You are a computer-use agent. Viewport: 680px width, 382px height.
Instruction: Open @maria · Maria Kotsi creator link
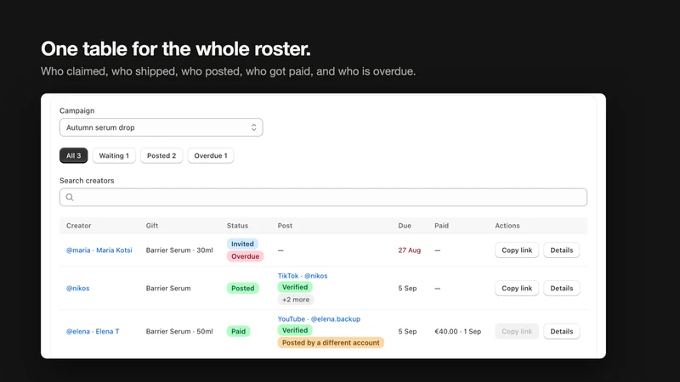point(99,250)
